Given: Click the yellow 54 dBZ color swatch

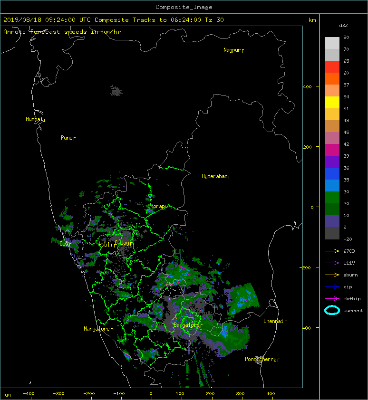Looking at the screenshot, I should [332, 102].
